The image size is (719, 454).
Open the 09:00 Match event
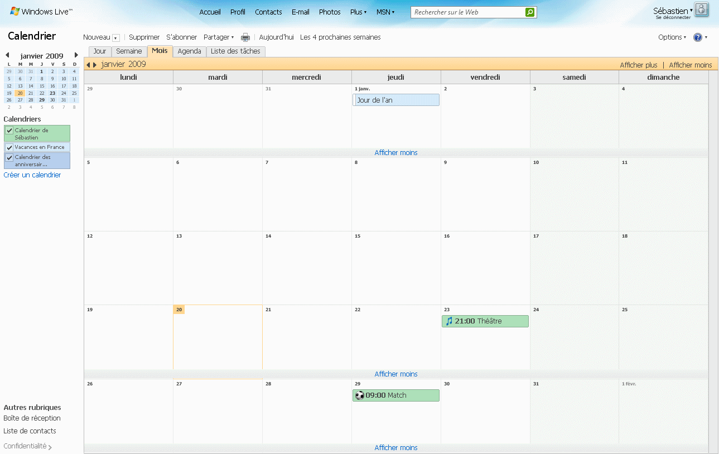[396, 395]
